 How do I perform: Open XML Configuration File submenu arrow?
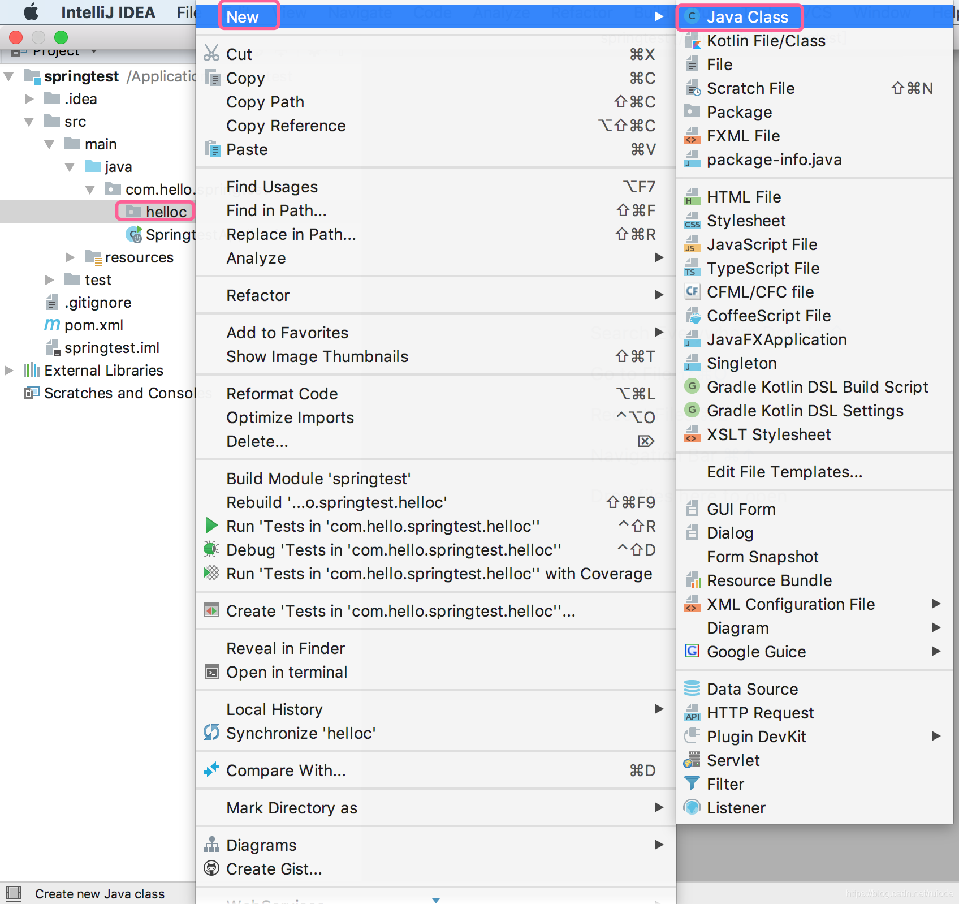936,604
